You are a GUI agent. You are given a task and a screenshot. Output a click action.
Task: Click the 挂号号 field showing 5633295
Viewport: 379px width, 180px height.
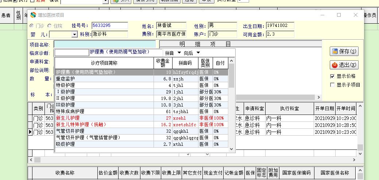pyautogui.click(x=110, y=25)
